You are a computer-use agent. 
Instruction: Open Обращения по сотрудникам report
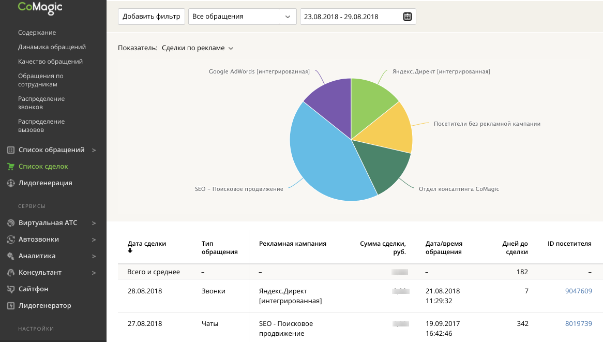pyautogui.click(x=41, y=80)
